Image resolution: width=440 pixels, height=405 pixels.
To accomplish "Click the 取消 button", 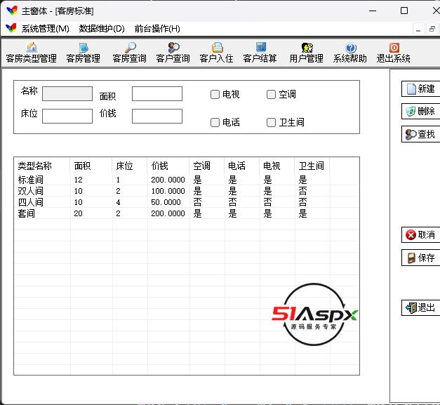I will (x=421, y=234).
